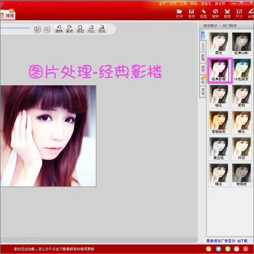Image resolution: width=254 pixels, height=254 pixels.
Task: Open the 文件 menu
Action: pyautogui.click(x=173, y=4)
